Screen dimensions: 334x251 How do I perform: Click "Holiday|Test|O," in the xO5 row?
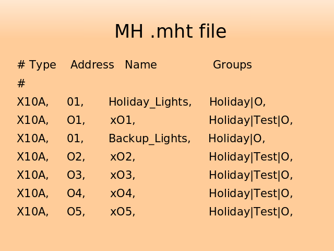(x=250, y=212)
